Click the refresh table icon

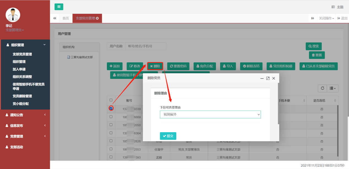tap(322, 88)
